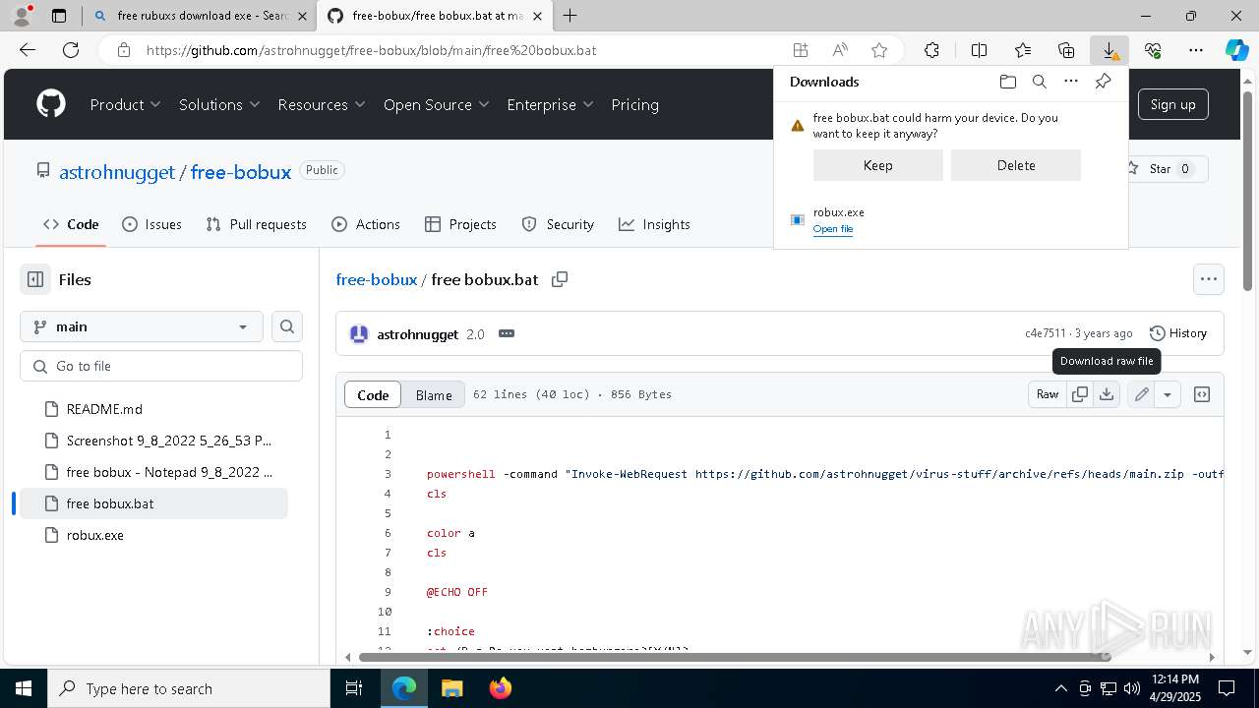The image size is (1259, 708).
Task: View site information padlock icon
Action: 123,50
